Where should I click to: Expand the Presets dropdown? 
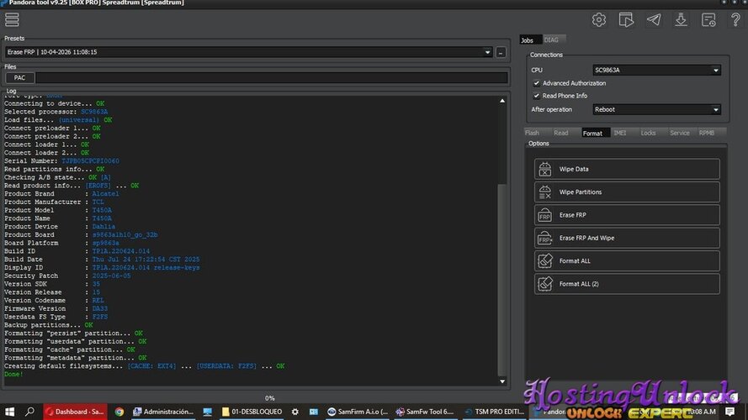click(487, 52)
